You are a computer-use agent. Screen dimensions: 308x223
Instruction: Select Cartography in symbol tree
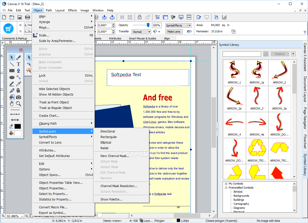coord(241,204)
